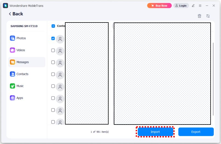This screenshot has height=144, width=221.
Task: Delete selected items with trash icon
Action: point(199,16)
